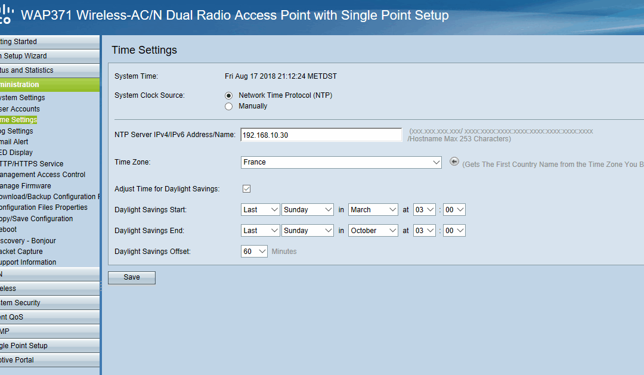Open Daylight Savings End day dropdown
Image resolution: width=644 pixels, height=375 pixels.
click(x=308, y=231)
